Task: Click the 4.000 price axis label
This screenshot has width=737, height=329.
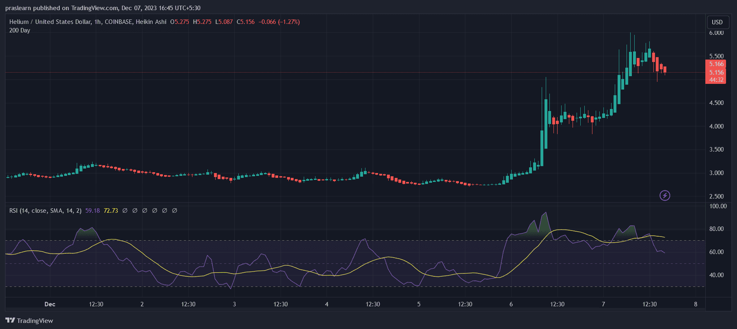Action: pos(716,126)
